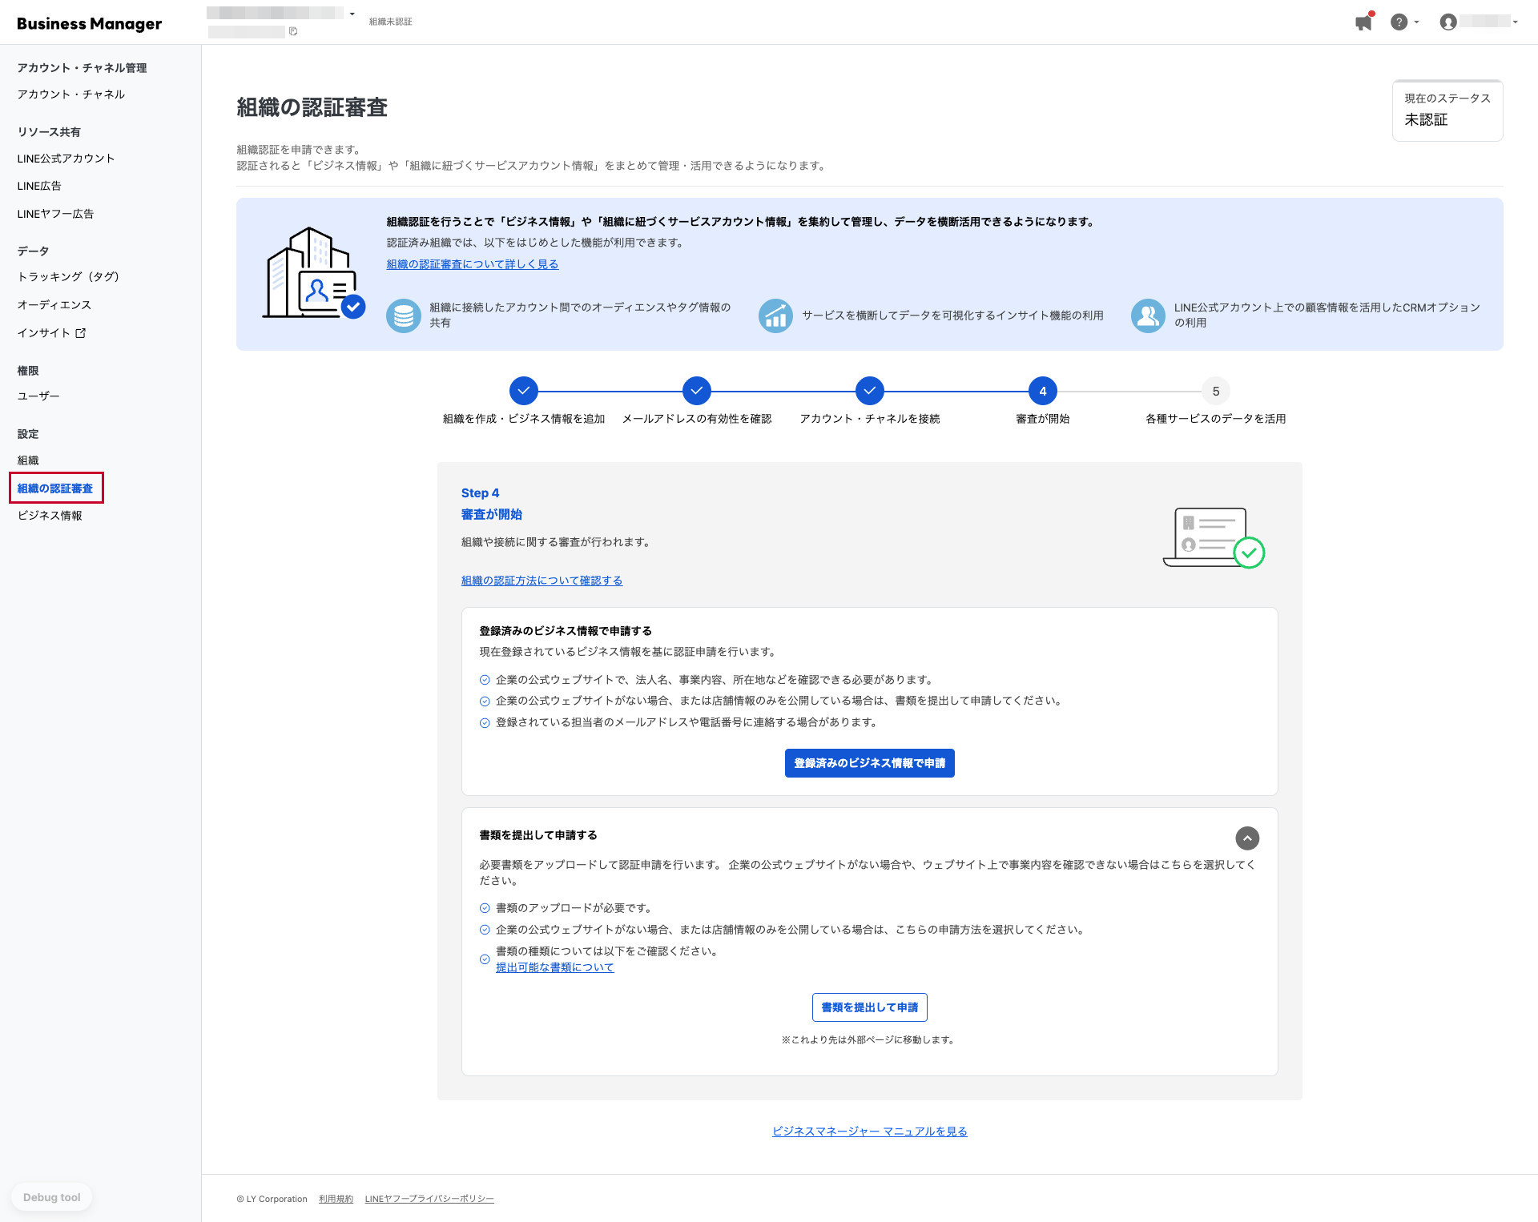Open 提出可能な書類について link
The height and width of the screenshot is (1222, 1538).
pyautogui.click(x=555, y=967)
